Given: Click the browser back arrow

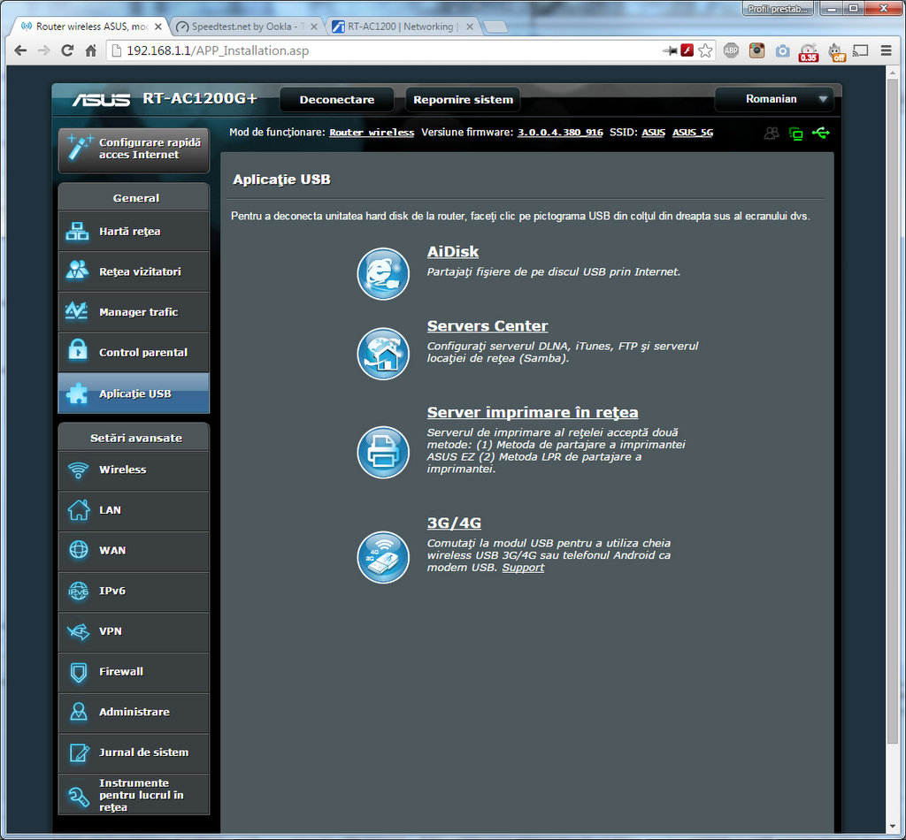Looking at the screenshot, I should 21,50.
